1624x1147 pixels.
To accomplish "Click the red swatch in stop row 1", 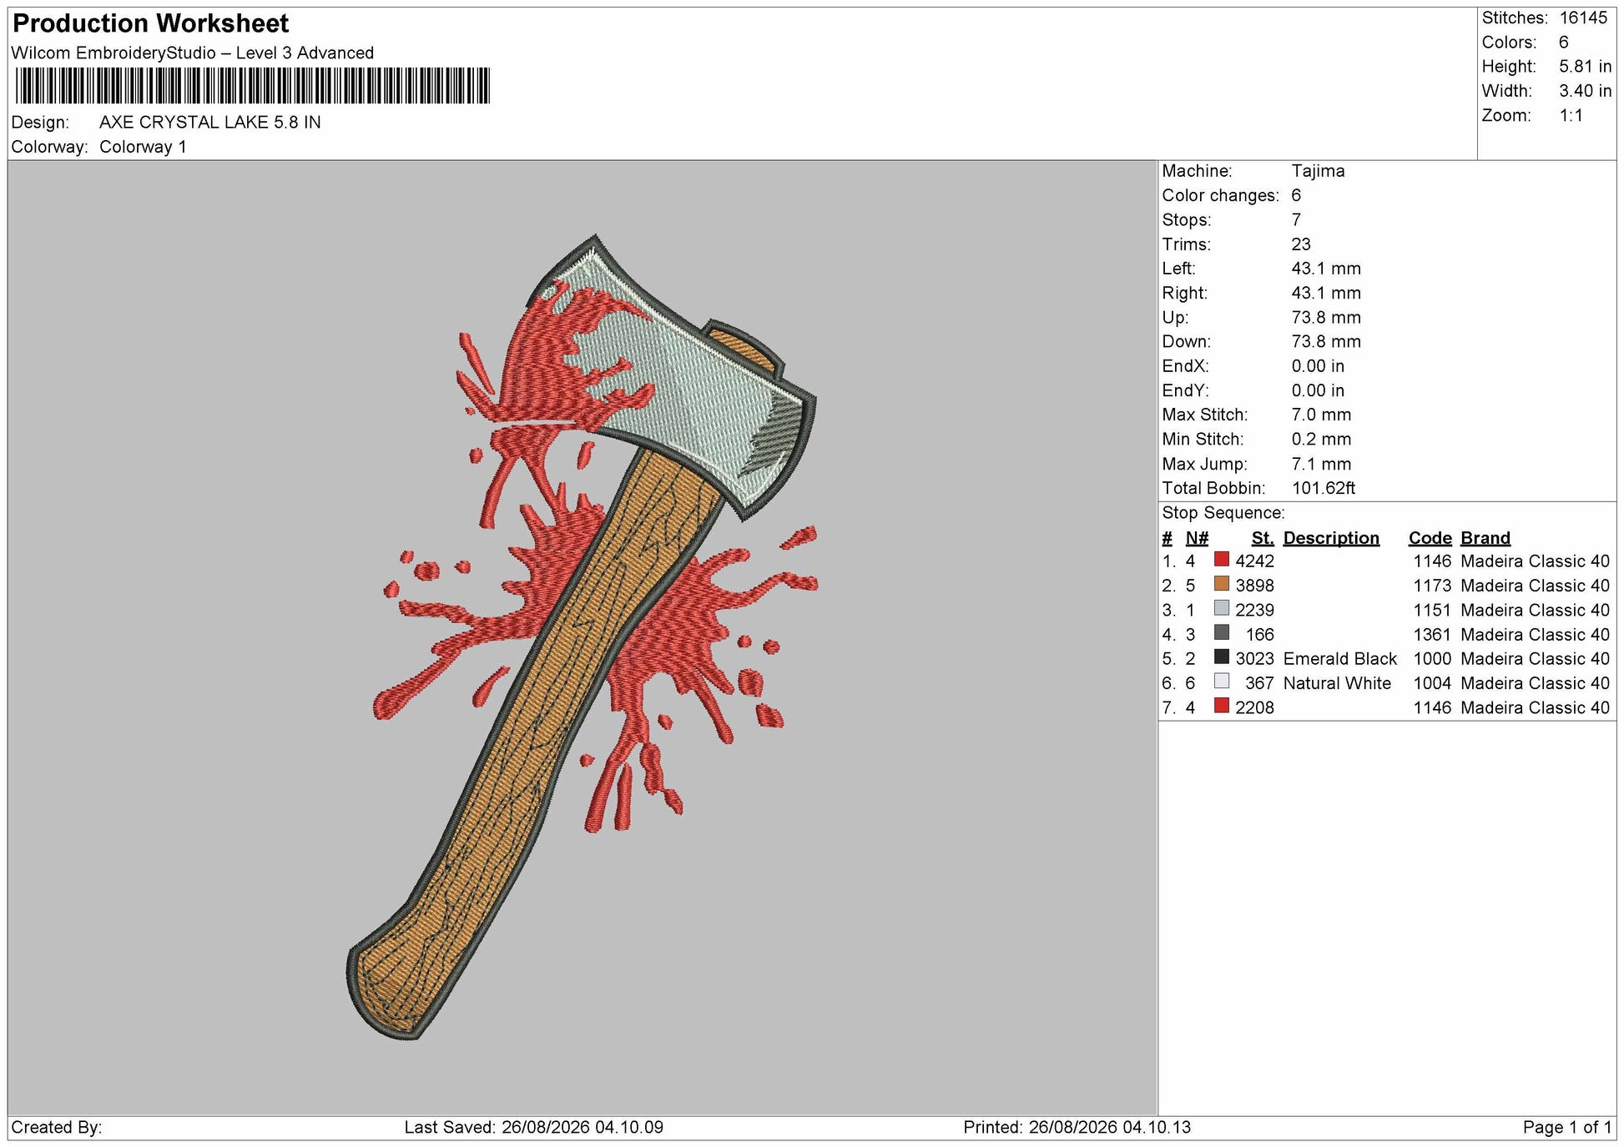I will pos(1222,559).
